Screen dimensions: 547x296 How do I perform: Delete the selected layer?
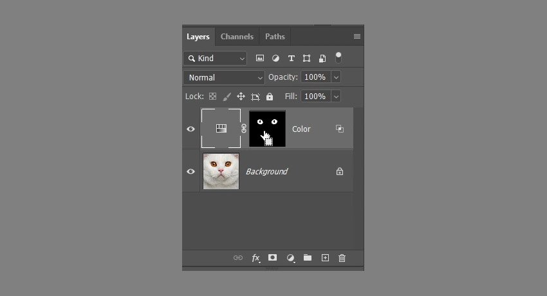(342, 258)
